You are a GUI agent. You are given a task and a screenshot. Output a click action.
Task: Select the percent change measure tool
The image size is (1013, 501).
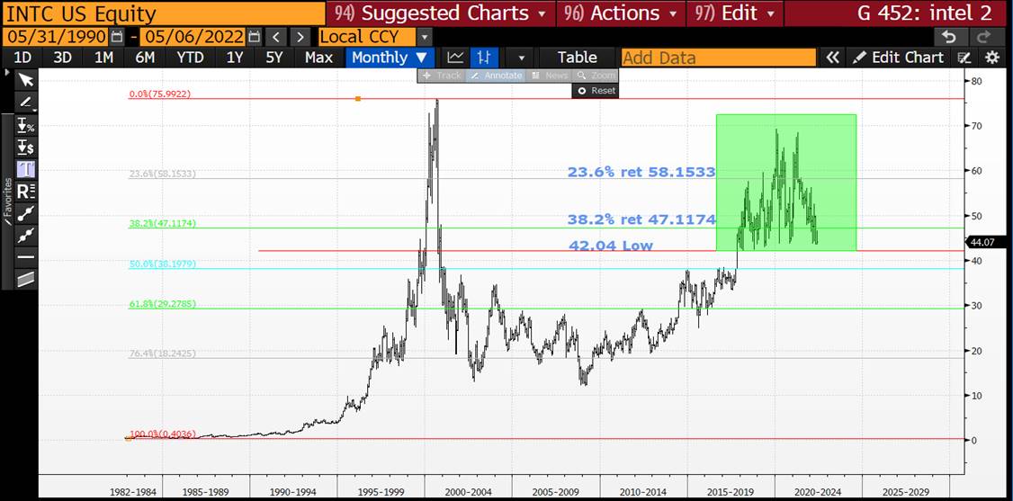click(x=26, y=125)
